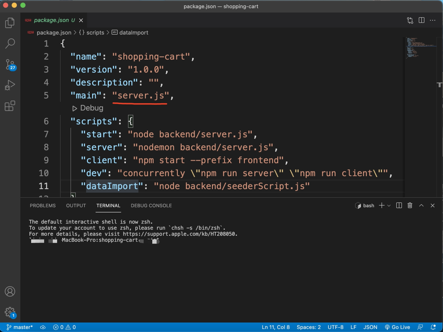Click the master* git branch indicator

click(x=20, y=327)
